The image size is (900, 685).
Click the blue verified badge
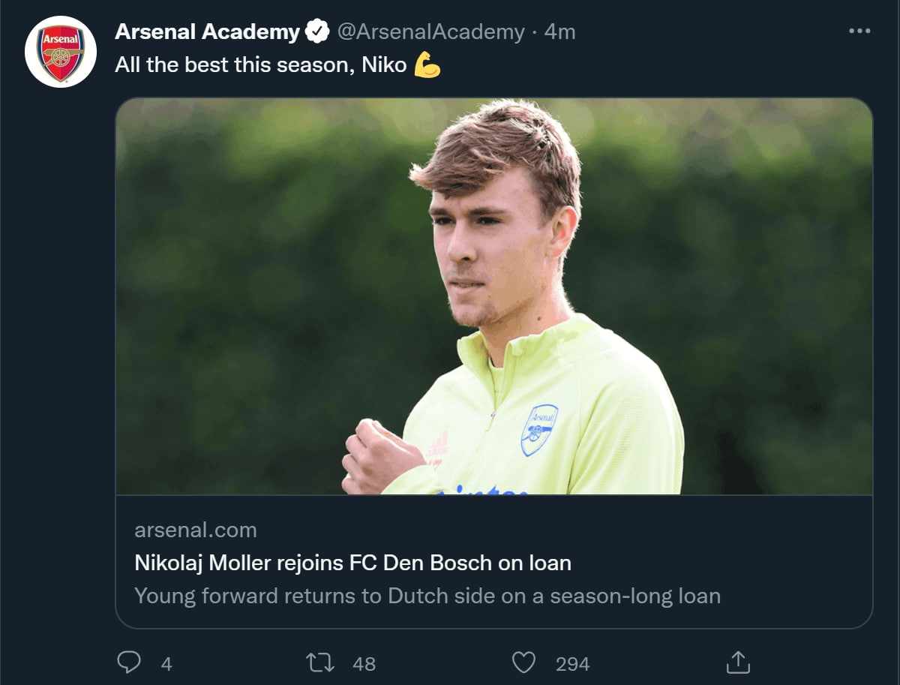318,32
